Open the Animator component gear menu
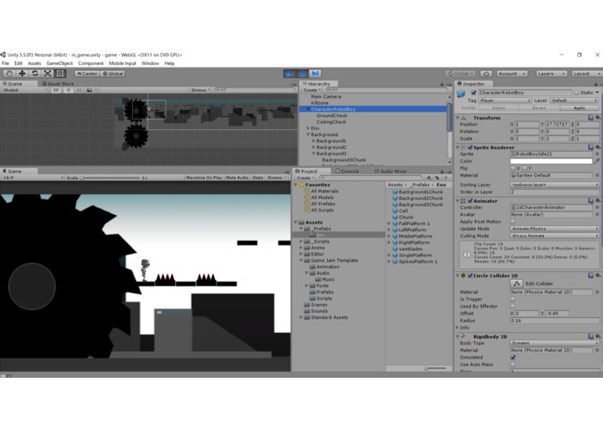The width and height of the screenshot is (603, 428). 598,201
